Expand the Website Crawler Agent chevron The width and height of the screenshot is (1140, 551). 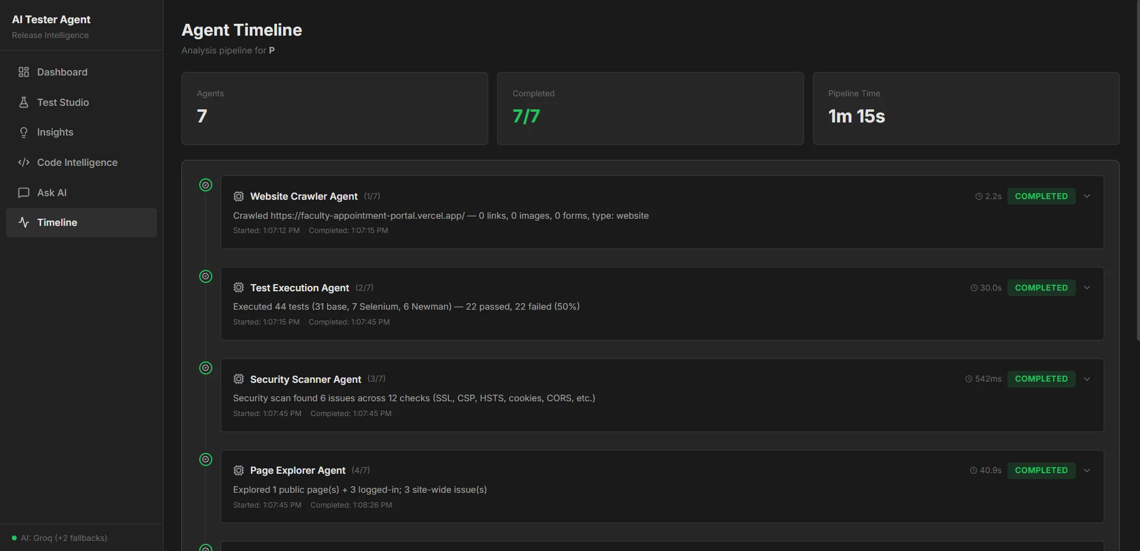(x=1087, y=196)
